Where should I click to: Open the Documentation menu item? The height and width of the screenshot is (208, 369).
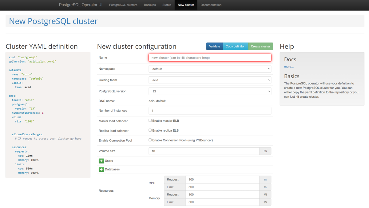click(211, 5)
